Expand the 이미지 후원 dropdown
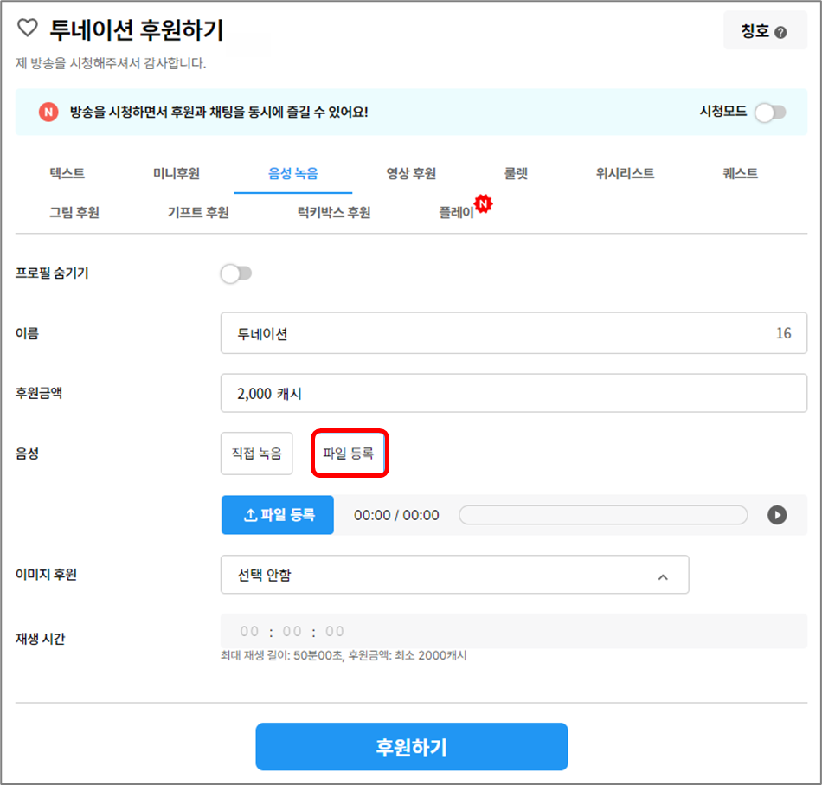Screen dimensions: 822x785 point(454,575)
